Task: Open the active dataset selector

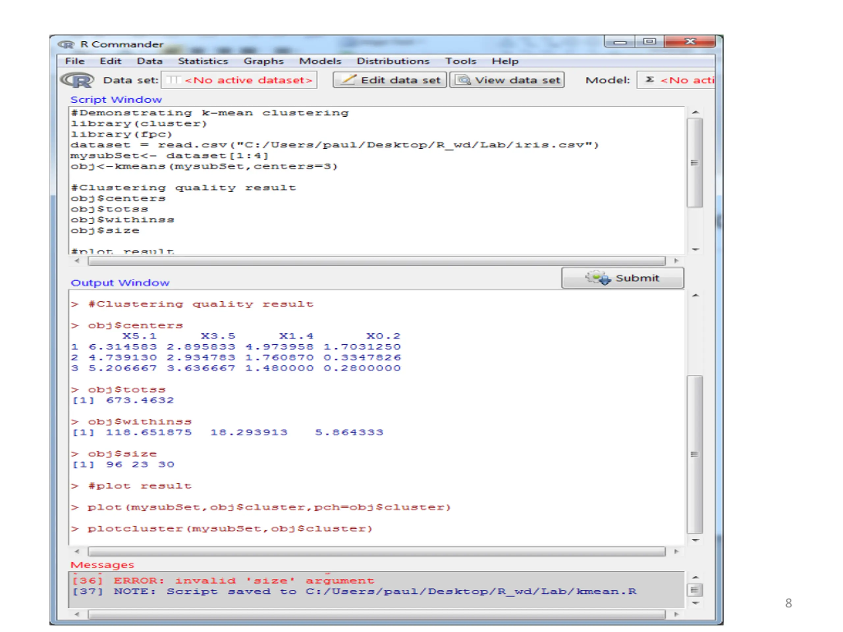Action: [x=239, y=80]
